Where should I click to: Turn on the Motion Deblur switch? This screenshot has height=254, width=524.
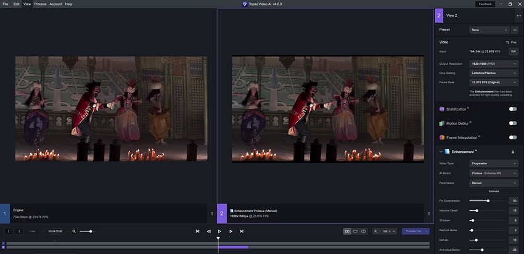512,123
